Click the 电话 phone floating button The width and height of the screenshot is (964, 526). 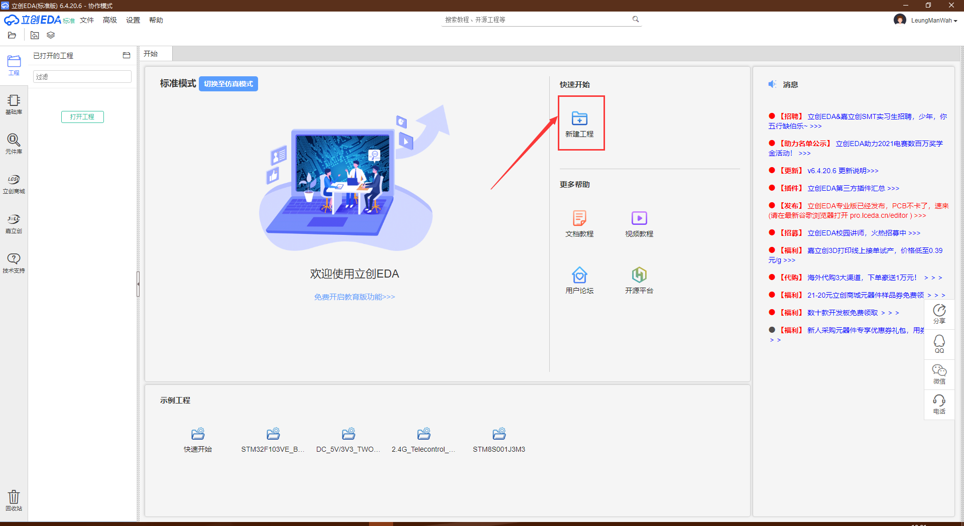pyautogui.click(x=939, y=405)
